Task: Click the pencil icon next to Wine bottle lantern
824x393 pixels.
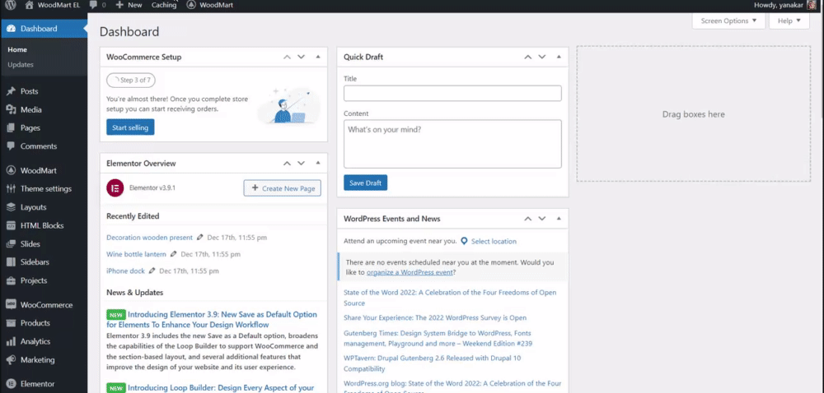Action: click(173, 254)
